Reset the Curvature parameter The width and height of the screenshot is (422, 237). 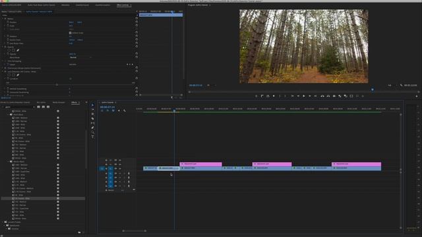coord(136,79)
